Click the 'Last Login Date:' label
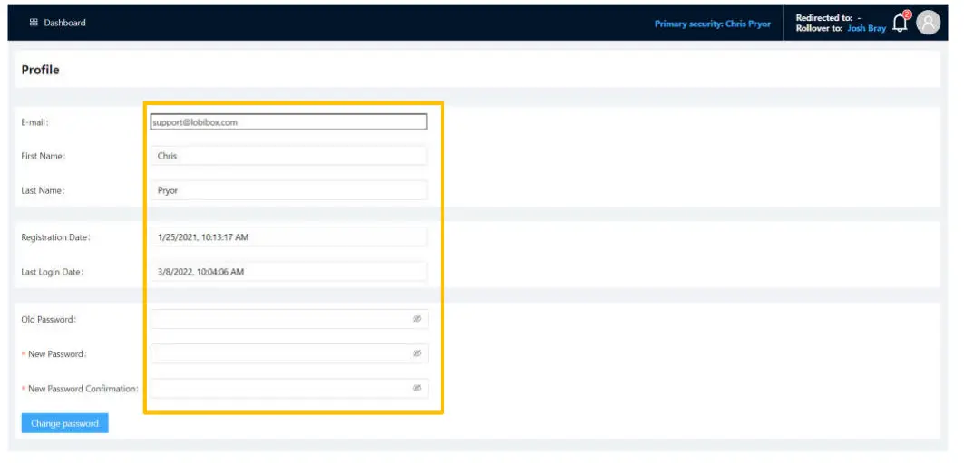The image size is (964, 463). pyautogui.click(x=53, y=272)
